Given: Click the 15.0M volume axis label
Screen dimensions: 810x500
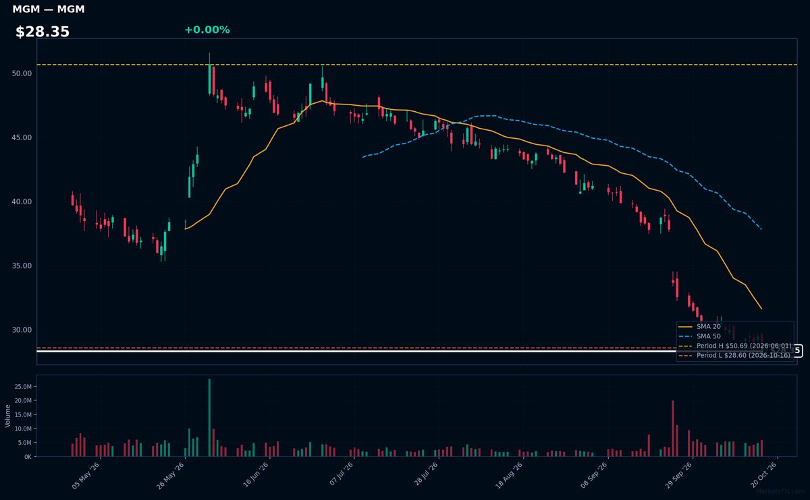Looking at the screenshot, I should tap(23, 414).
